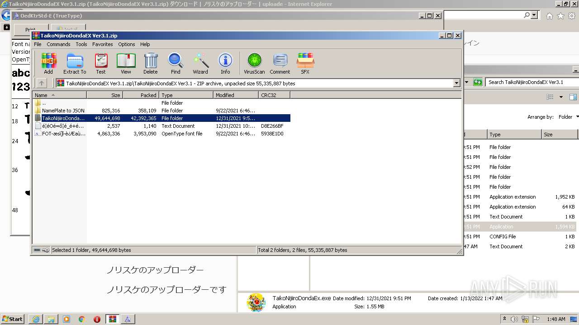Sort by the Size column in WinRAR
Viewport: 579px width, 325px height.
[104, 95]
